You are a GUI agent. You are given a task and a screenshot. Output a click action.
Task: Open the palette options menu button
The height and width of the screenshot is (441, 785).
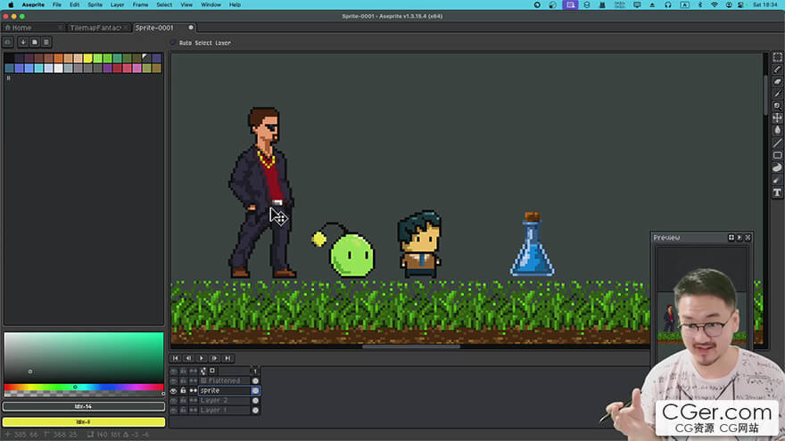point(46,42)
